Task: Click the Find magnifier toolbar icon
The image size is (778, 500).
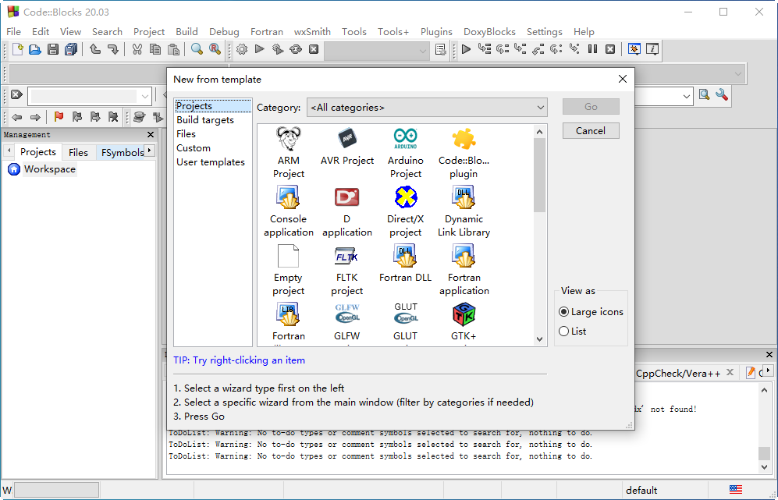Action: [x=197, y=49]
